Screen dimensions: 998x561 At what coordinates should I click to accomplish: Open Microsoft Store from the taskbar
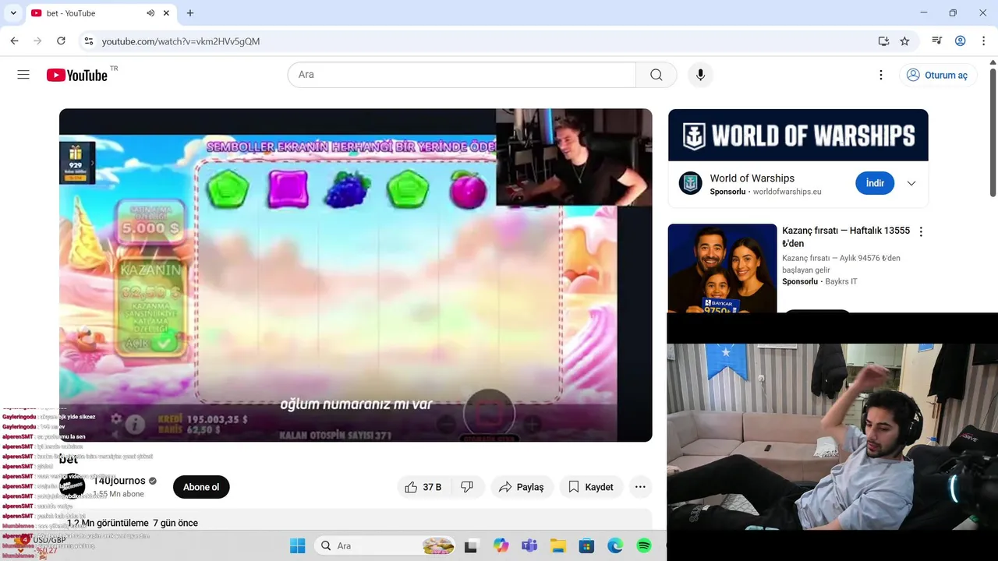[x=586, y=546]
